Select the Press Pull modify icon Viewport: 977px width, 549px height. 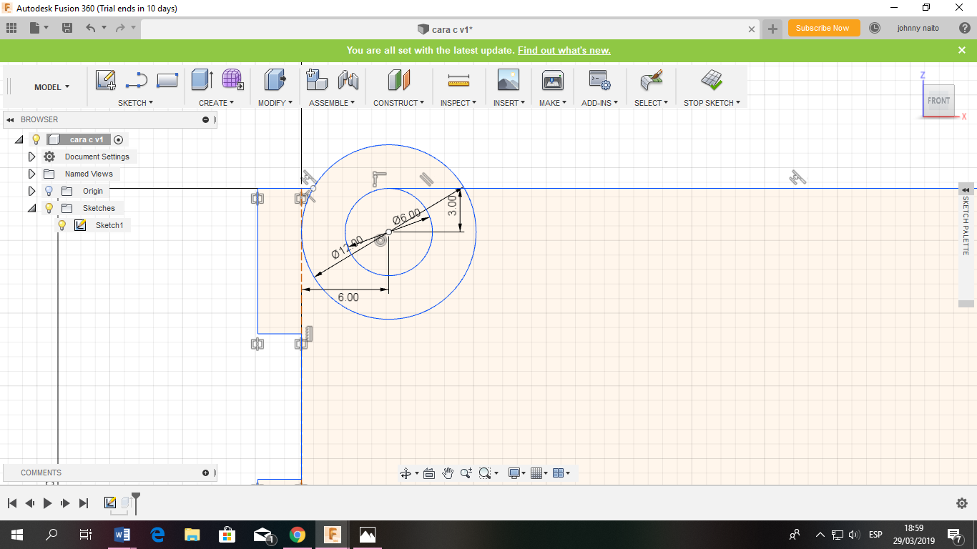pos(275,79)
